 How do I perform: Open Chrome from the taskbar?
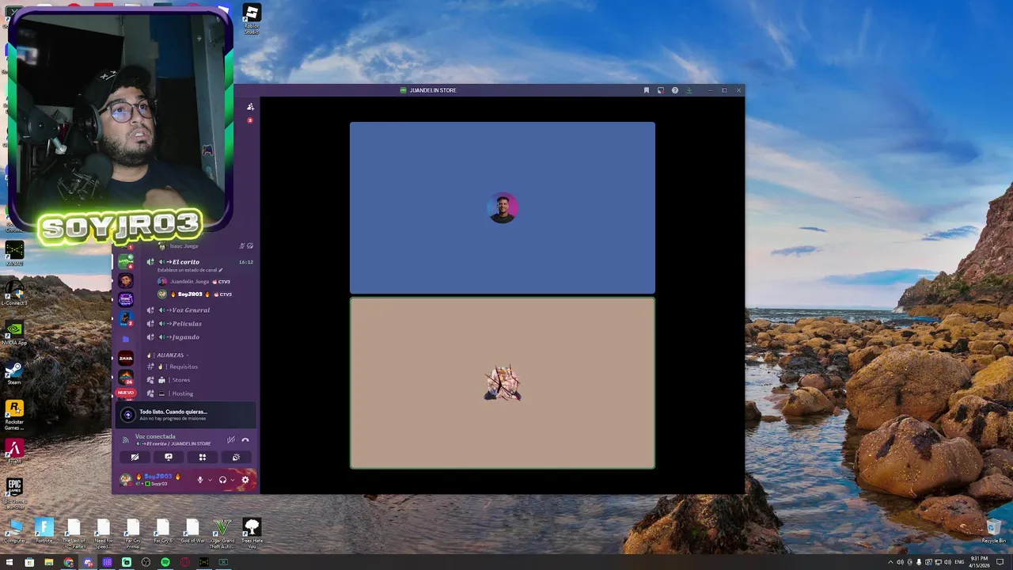(68, 562)
